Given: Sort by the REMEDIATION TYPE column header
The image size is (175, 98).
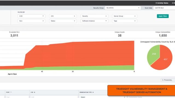Looking at the screenshot, I should click(x=86, y=92).
